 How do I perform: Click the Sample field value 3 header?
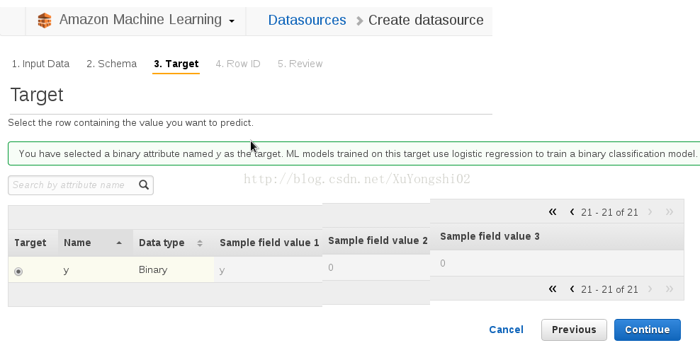click(490, 236)
